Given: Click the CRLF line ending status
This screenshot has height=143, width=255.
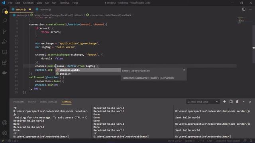Looking at the screenshot, I should tap(210, 141).
